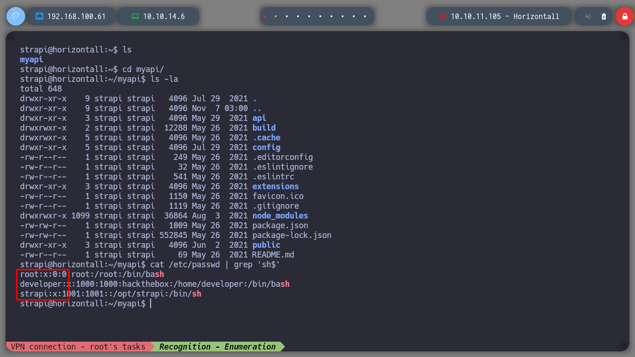The image size is (635, 357).
Task: Switch to the last white workspace dot
Action: [x=365, y=16]
